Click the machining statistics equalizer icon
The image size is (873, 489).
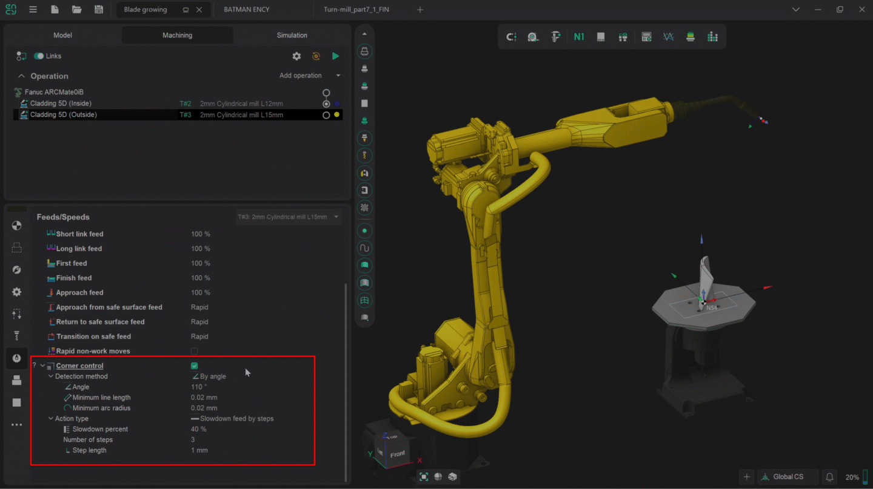click(x=712, y=36)
